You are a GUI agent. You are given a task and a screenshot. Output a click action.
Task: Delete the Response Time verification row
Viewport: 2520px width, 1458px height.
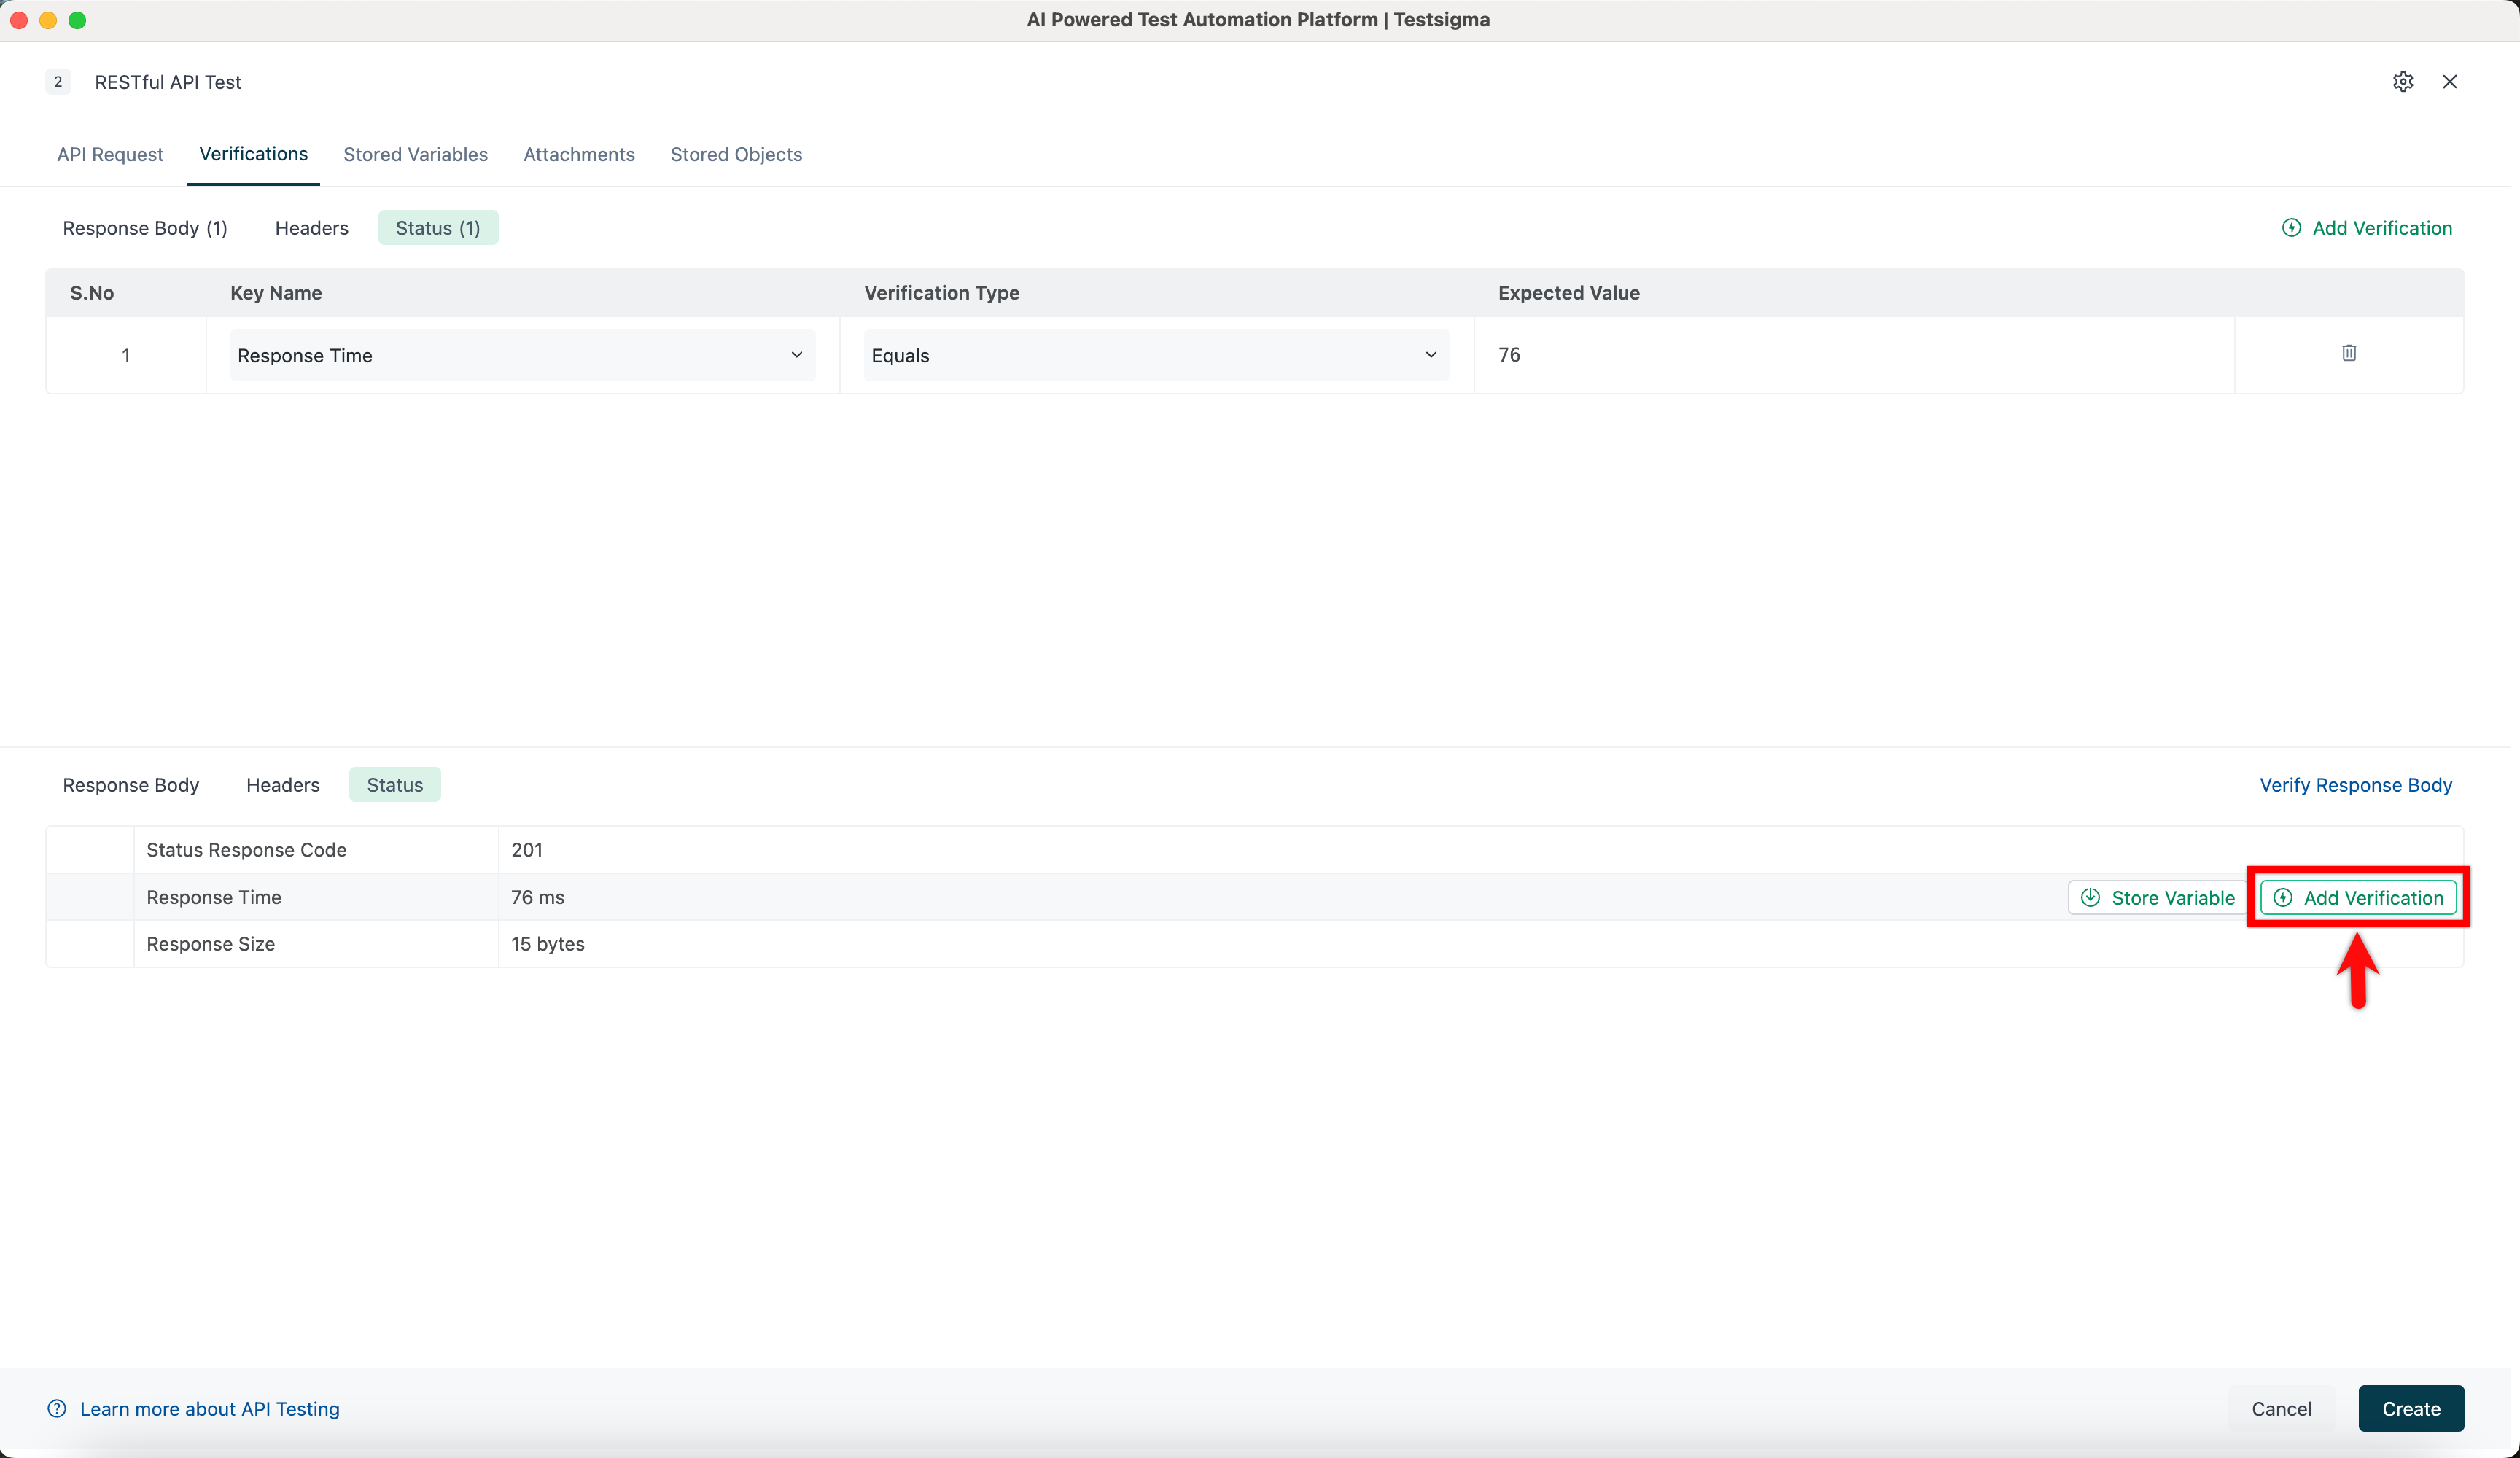click(2349, 354)
